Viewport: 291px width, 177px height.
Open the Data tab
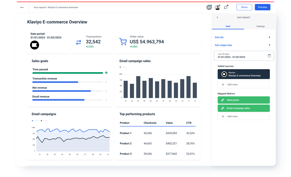pos(228,26)
